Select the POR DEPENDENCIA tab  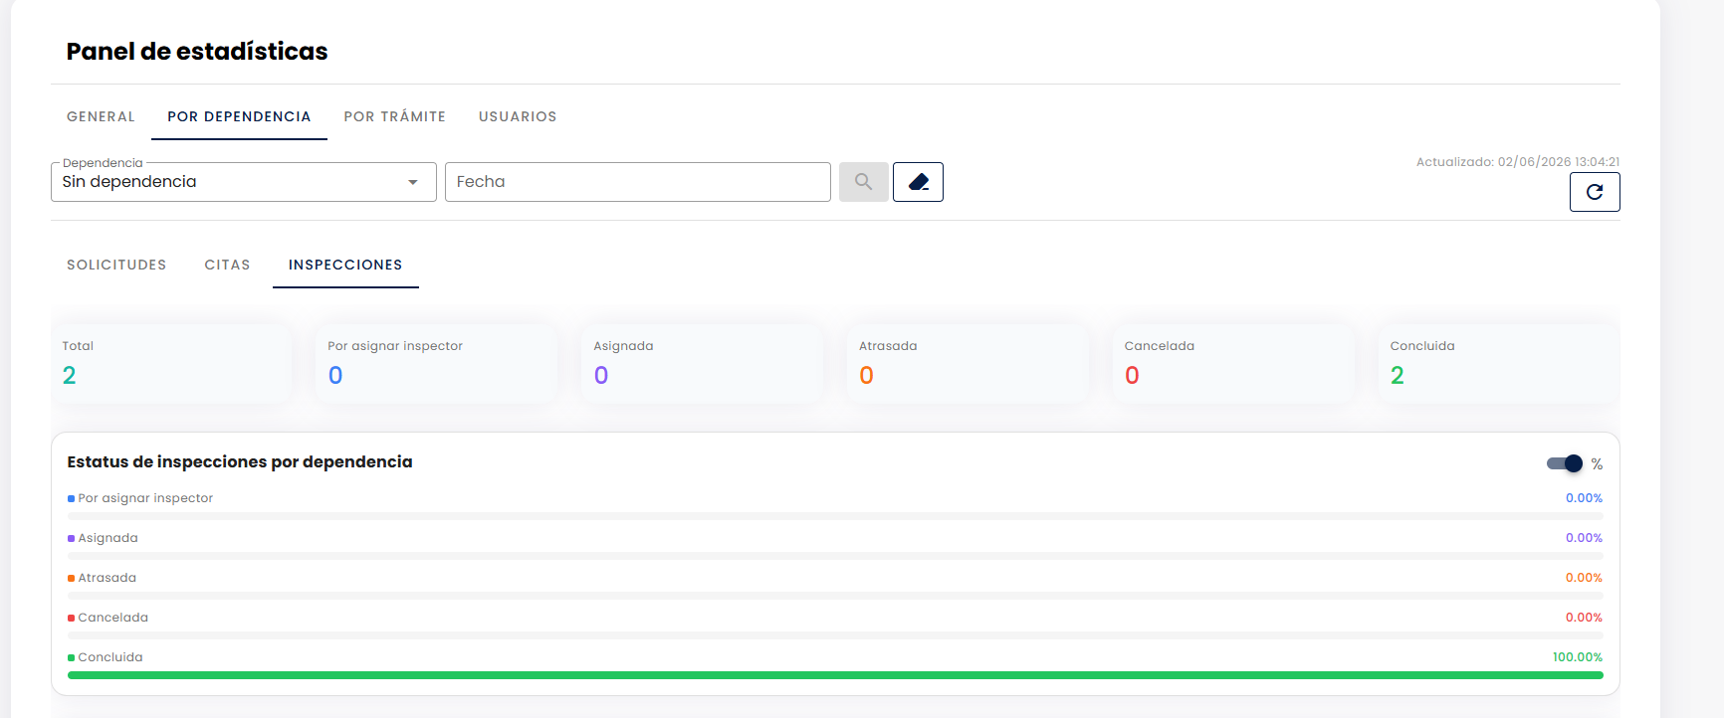tap(239, 116)
